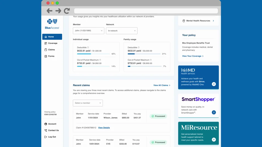This screenshot has width=262, height=147.
Task: Expand the Mental Health Resources chevron
Action: pos(213,21)
